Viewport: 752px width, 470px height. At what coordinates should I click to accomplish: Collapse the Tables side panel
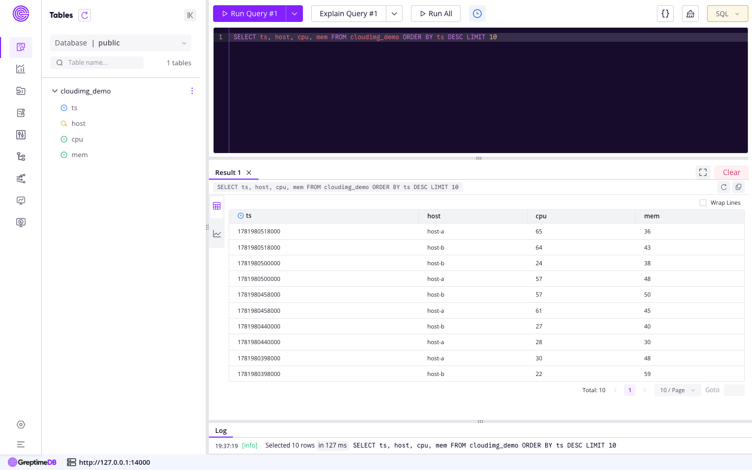[x=190, y=15]
